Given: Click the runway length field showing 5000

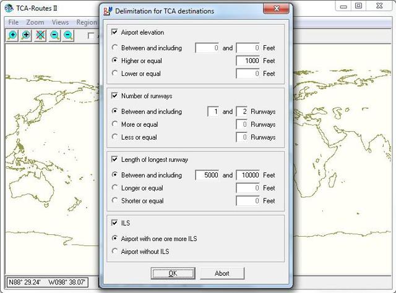Looking at the screenshot, I should click(x=207, y=175).
